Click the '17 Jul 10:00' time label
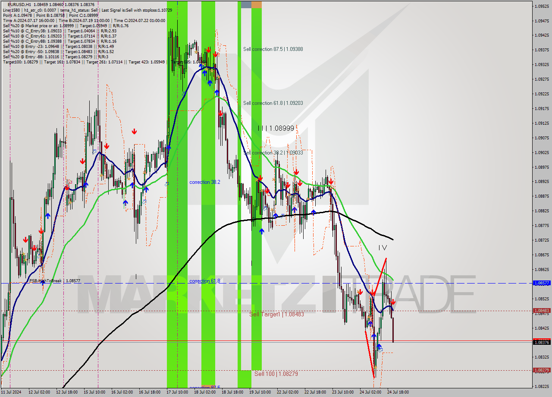Screen dimensions: 552x397 pyautogui.click(x=177, y=392)
